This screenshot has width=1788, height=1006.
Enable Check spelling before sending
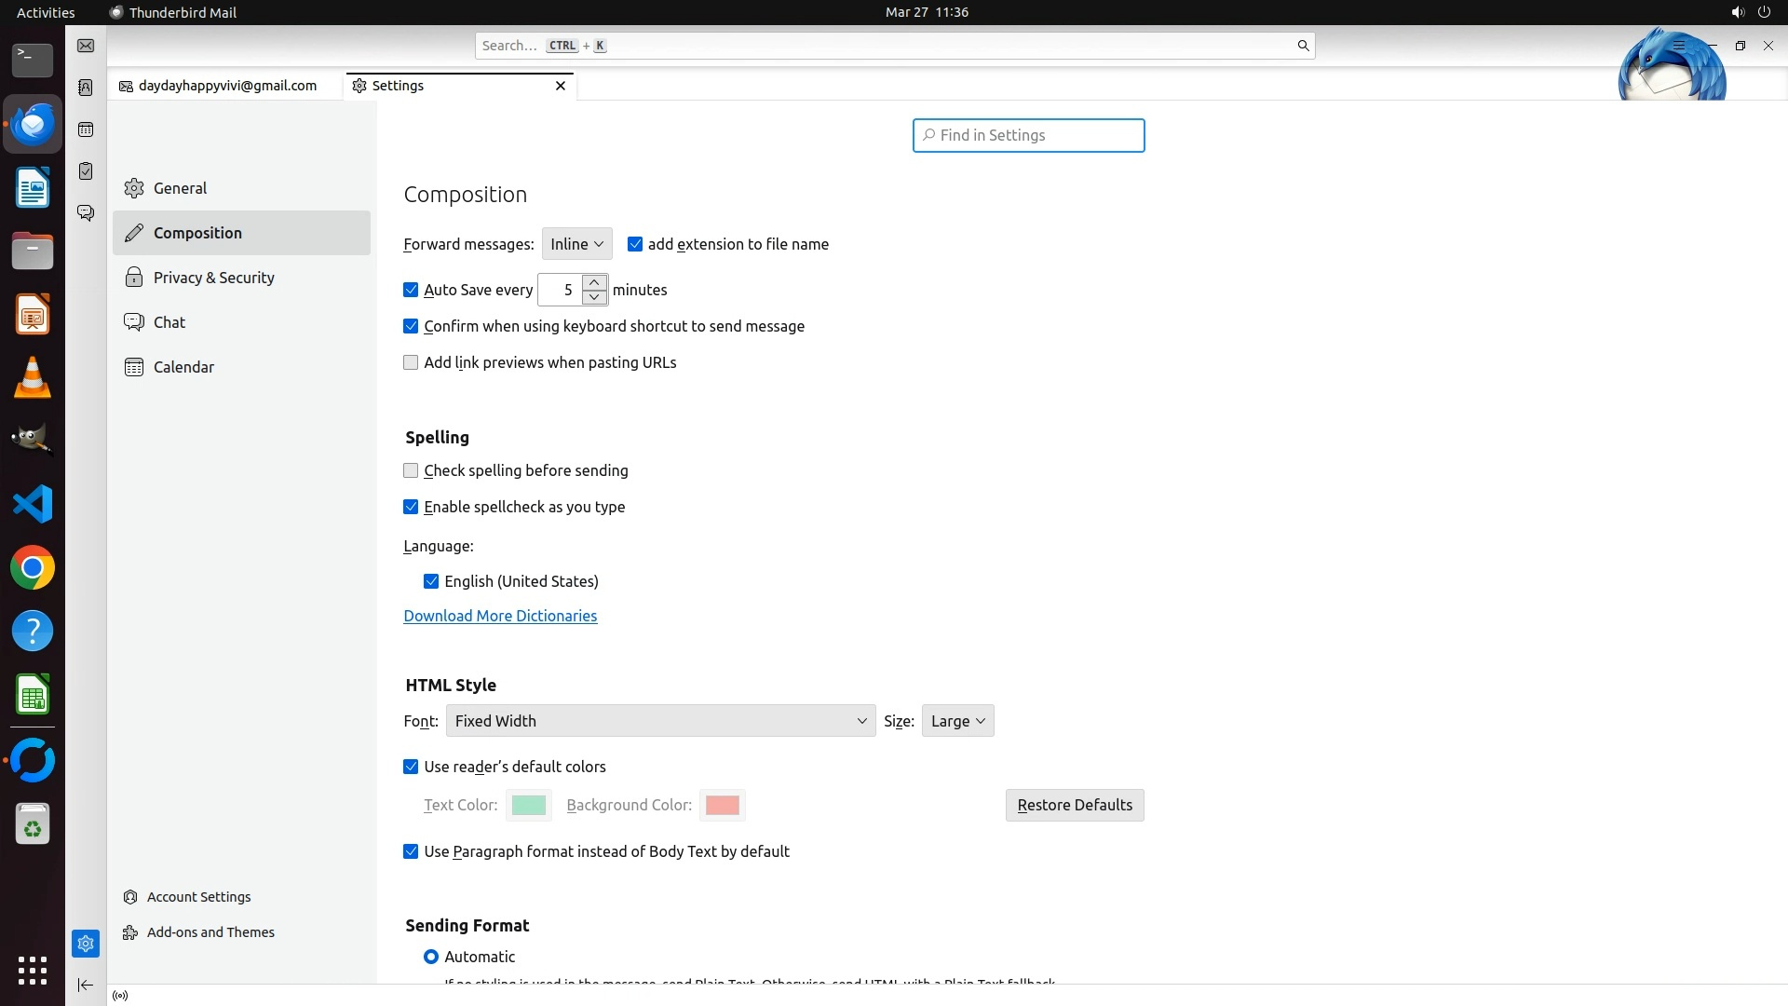pyautogui.click(x=411, y=471)
